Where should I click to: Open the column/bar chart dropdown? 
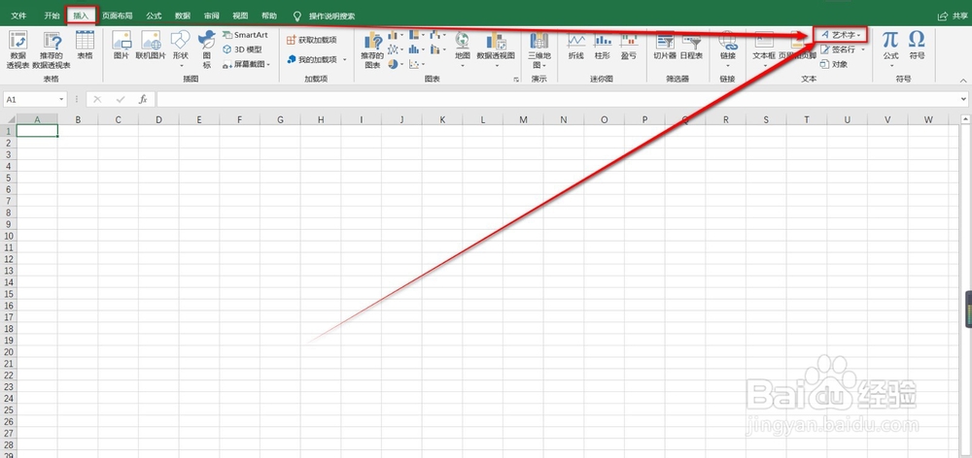point(396,35)
